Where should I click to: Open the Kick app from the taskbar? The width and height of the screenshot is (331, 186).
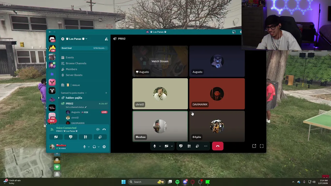point(208,182)
